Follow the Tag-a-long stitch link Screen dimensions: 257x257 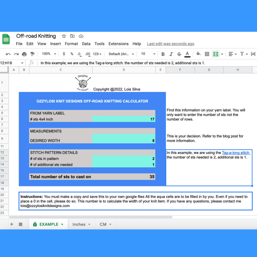[x=236, y=153]
